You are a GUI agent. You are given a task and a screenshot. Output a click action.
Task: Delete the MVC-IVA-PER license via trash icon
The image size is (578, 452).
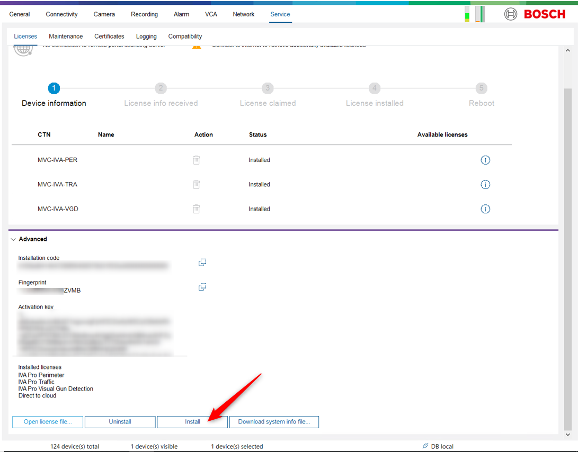click(x=196, y=160)
